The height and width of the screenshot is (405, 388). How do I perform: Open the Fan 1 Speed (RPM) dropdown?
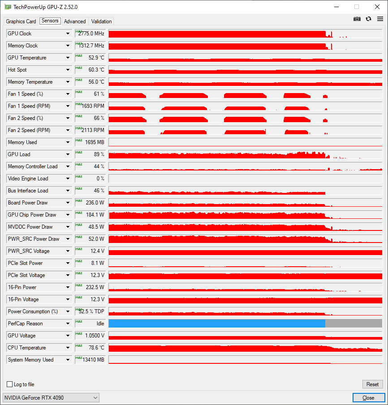pos(68,106)
